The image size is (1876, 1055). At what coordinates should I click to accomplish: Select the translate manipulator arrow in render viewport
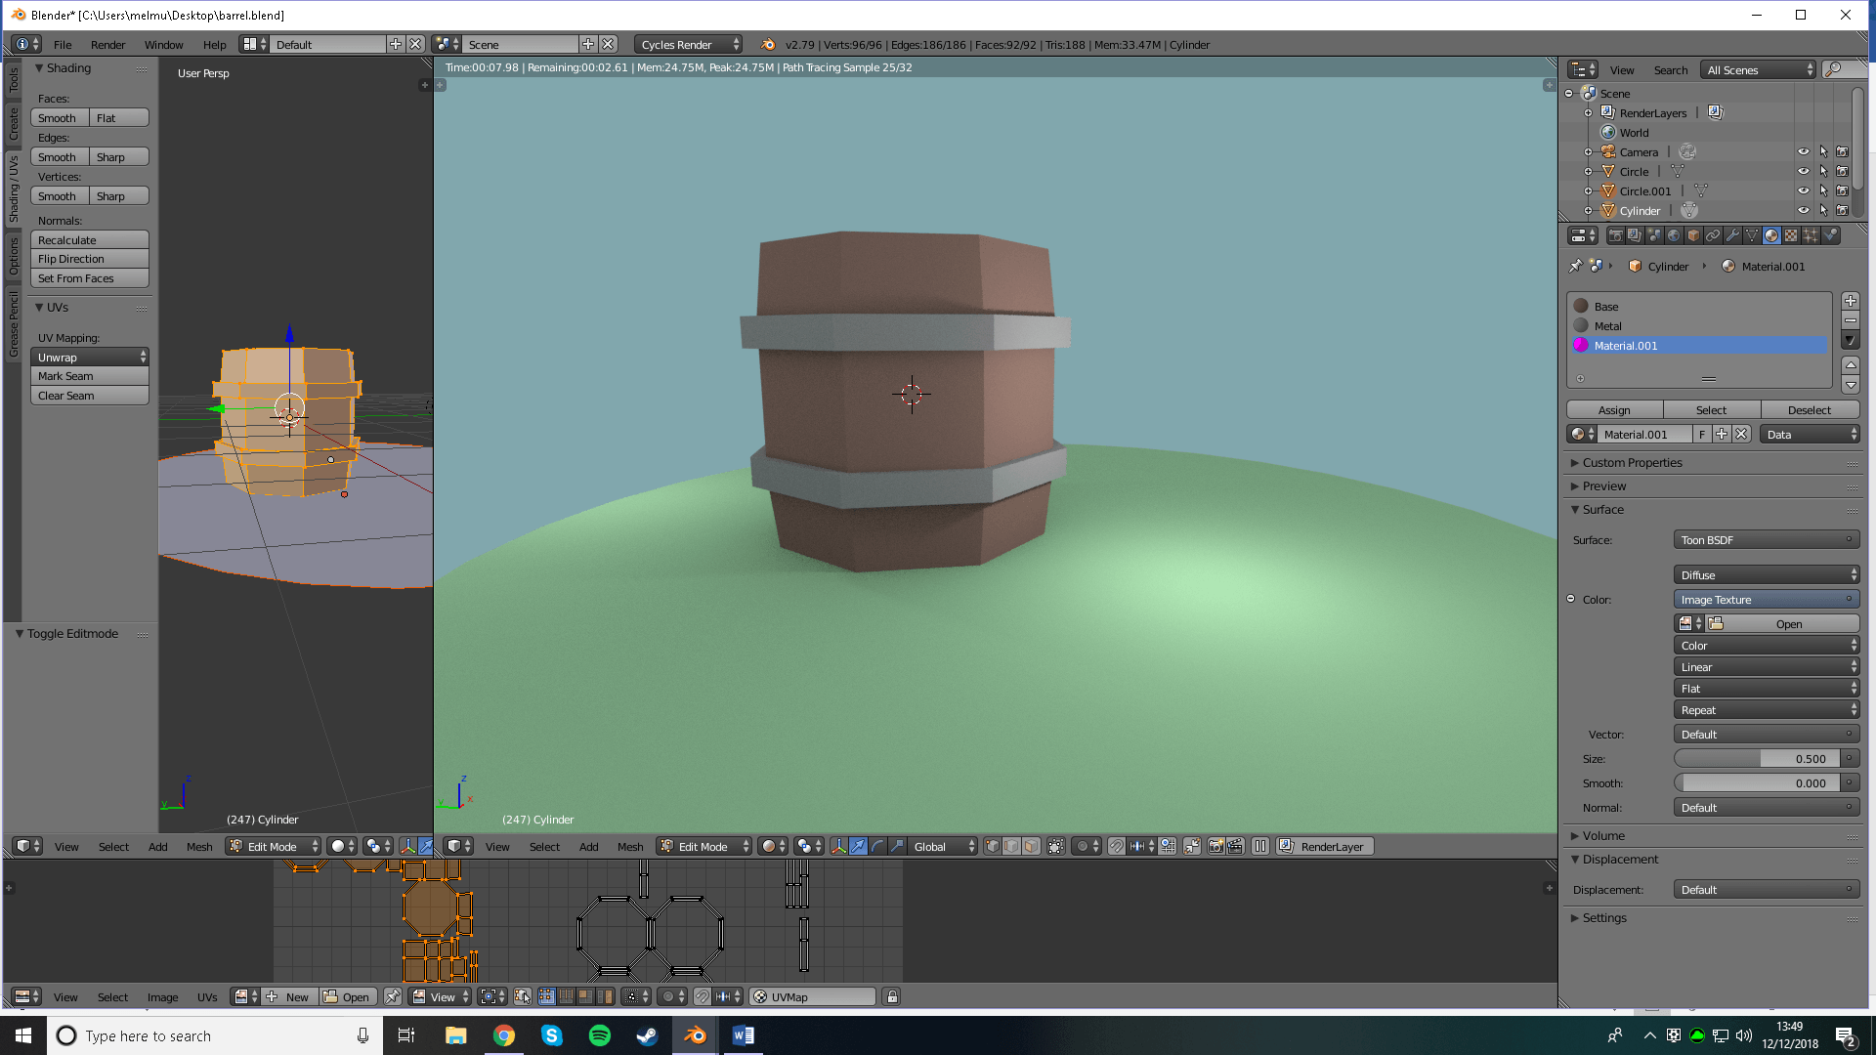858,847
